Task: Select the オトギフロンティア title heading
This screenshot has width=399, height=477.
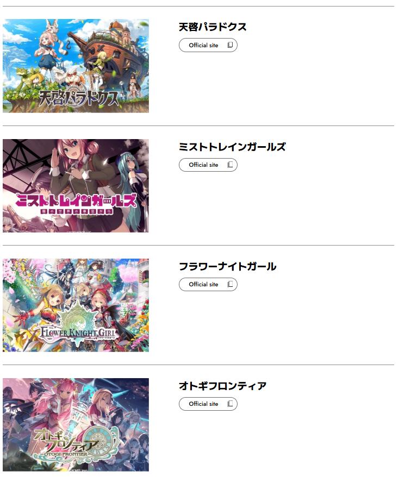Action: 222,386
